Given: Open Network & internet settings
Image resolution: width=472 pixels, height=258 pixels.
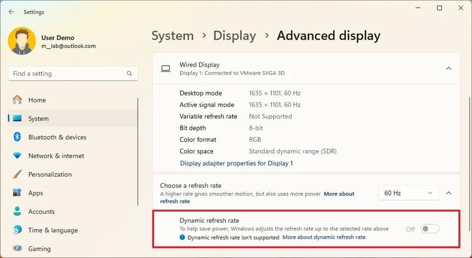Looking at the screenshot, I should tap(72, 156).
